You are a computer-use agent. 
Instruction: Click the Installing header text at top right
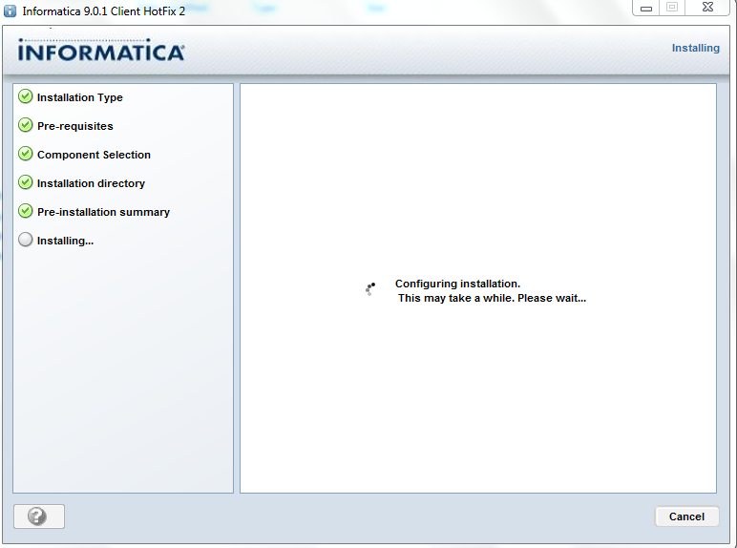pos(695,48)
